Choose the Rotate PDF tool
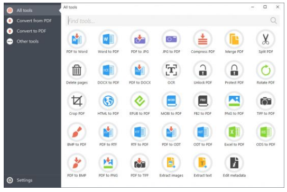 coord(265,70)
